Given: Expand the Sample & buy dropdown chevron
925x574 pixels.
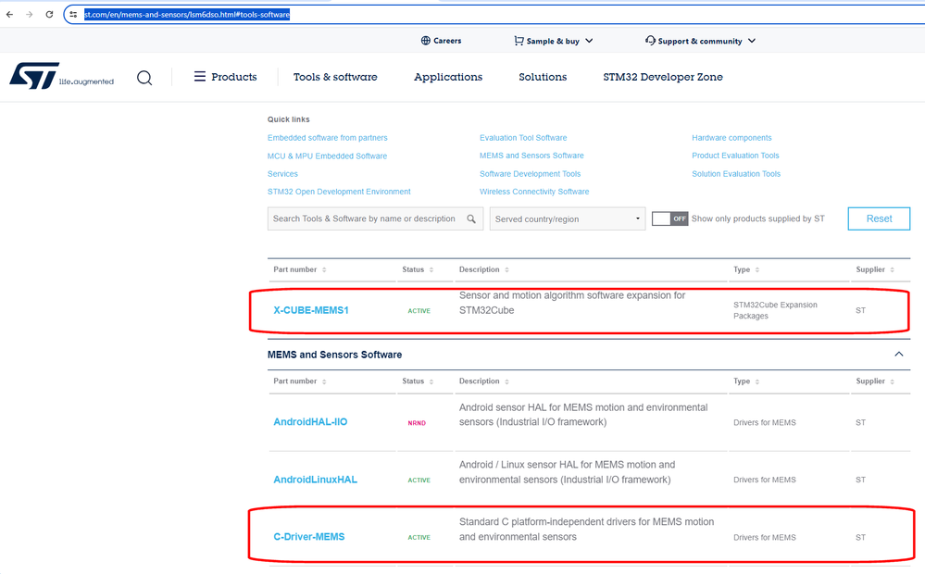Looking at the screenshot, I should click(x=589, y=41).
